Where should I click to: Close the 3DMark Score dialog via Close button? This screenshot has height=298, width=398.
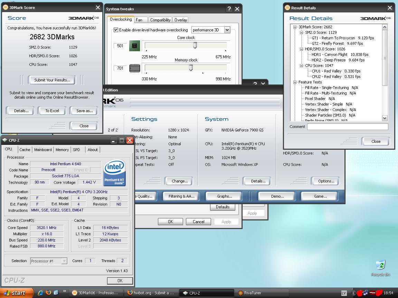84,126
